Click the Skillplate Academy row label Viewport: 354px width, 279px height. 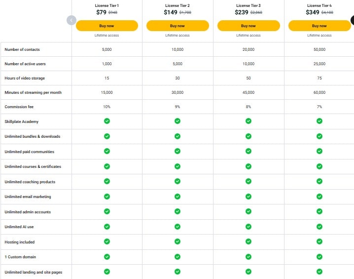(22, 121)
